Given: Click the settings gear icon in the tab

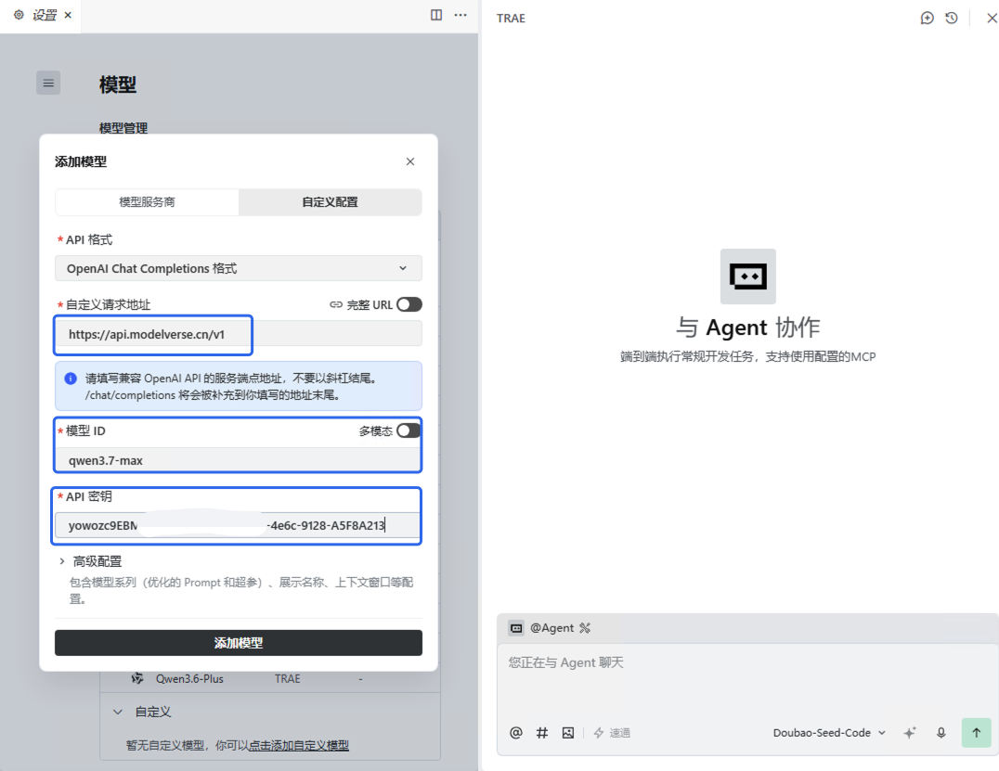Looking at the screenshot, I should pos(19,15).
